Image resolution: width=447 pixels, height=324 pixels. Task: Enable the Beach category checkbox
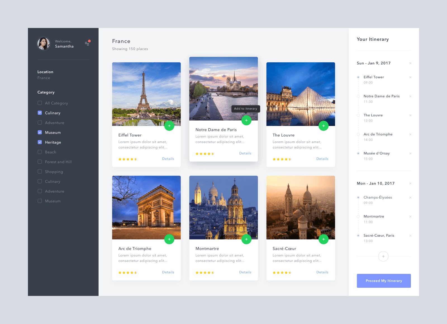point(40,152)
